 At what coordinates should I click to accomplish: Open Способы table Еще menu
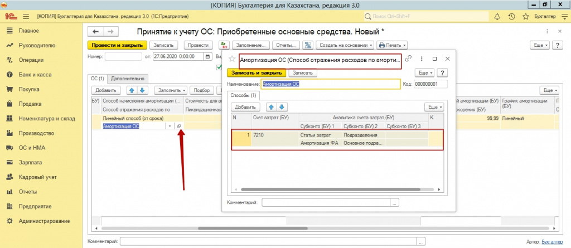434,107
